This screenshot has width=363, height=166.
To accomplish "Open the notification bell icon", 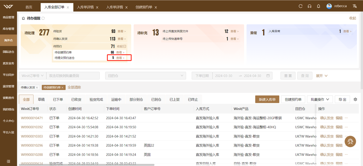I will [318, 6].
